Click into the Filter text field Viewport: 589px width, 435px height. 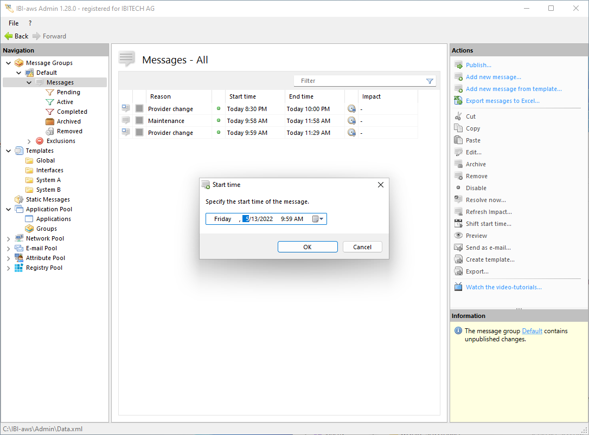[358, 81]
